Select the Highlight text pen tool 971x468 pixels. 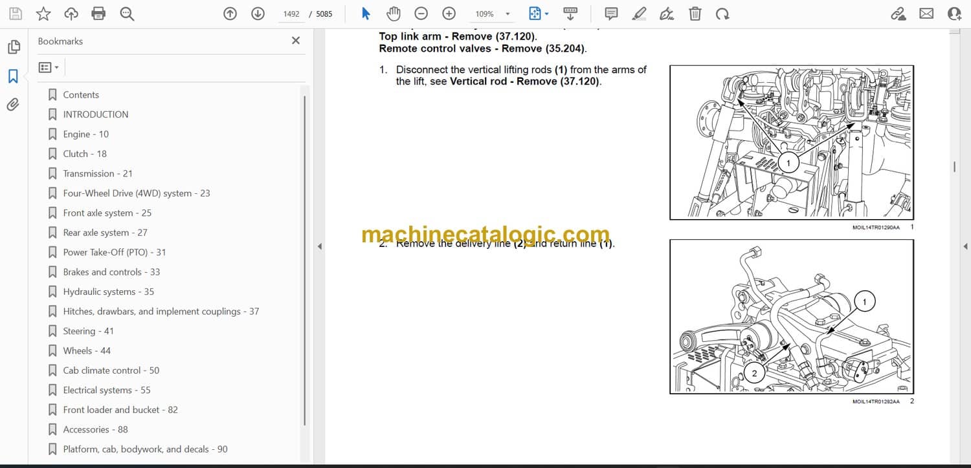click(x=639, y=14)
